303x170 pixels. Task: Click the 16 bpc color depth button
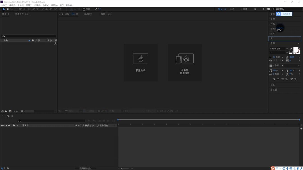pos(16,111)
